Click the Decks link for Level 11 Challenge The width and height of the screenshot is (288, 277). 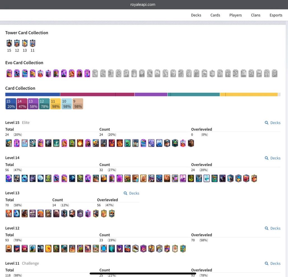pyautogui.click(x=273, y=263)
